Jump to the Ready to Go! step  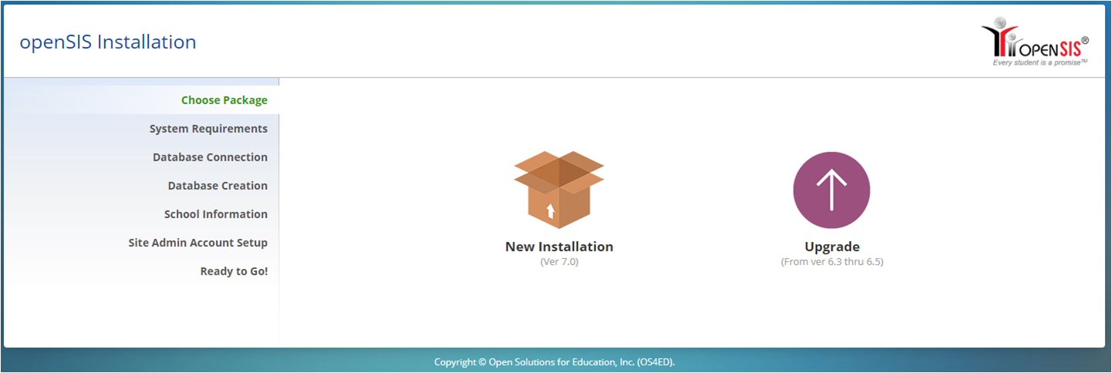coord(234,271)
